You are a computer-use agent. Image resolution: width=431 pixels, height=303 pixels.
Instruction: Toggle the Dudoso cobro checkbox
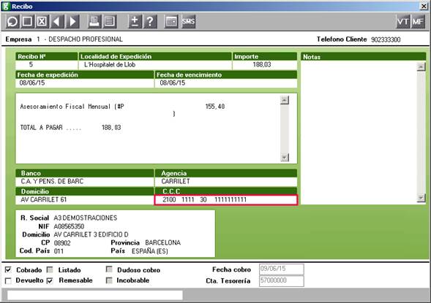pos(109,269)
